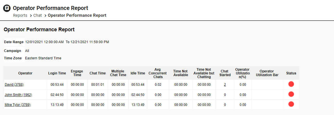Open John Smith (1962) operator link

click(18, 95)
